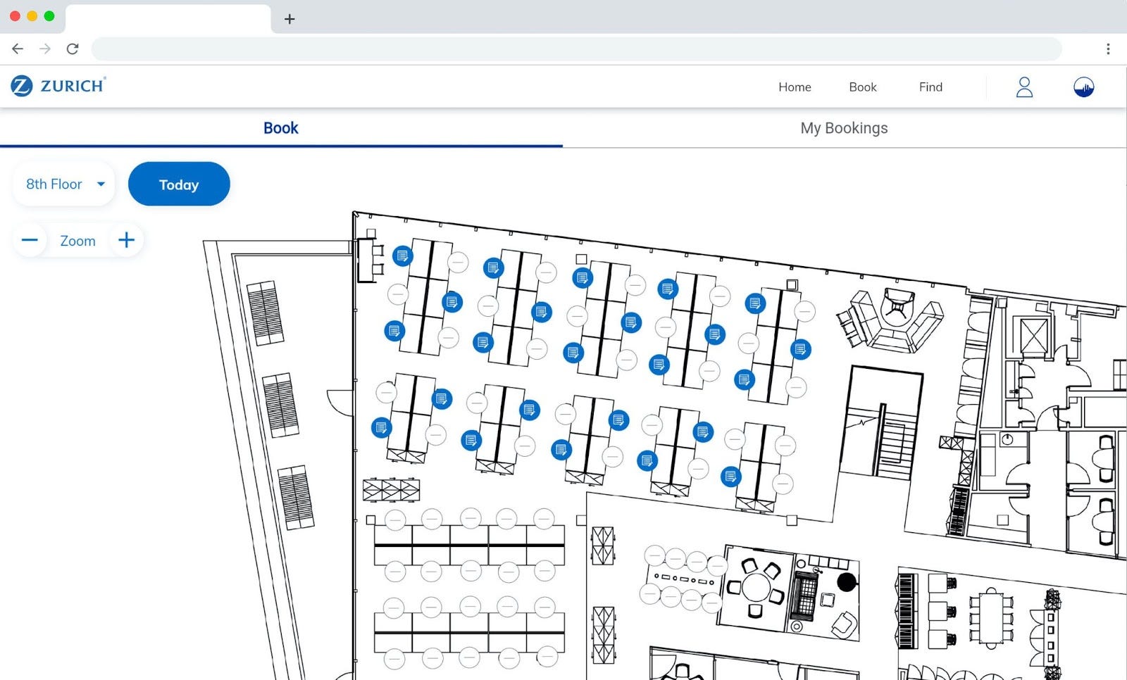Select the rightmost blue booked desk marker

pyautogui.click(x=800, y=349)
